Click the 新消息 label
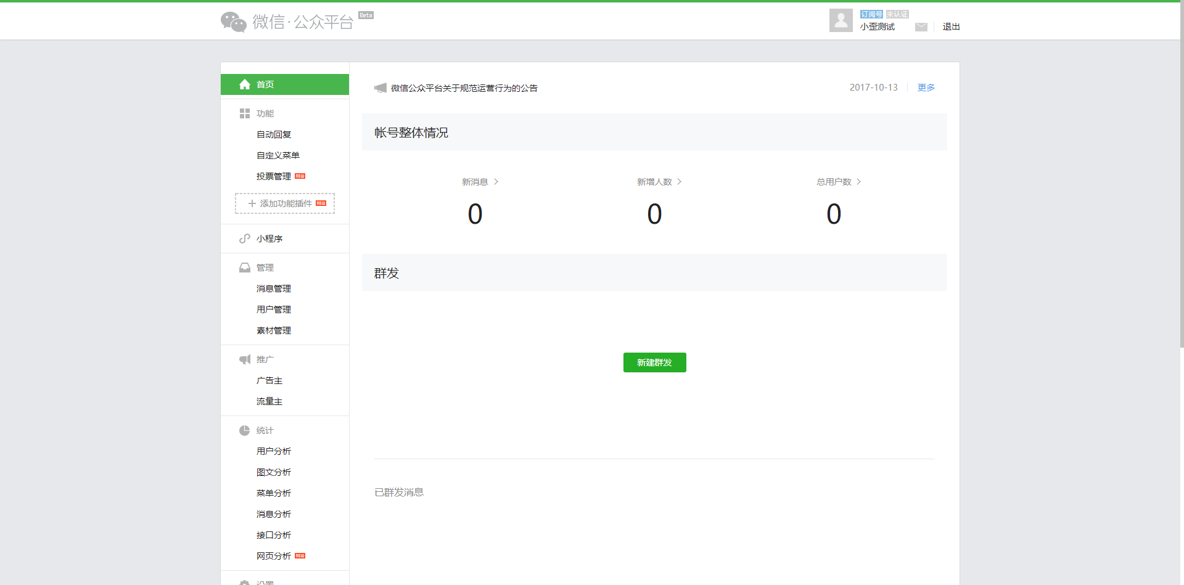 point(475,182)
